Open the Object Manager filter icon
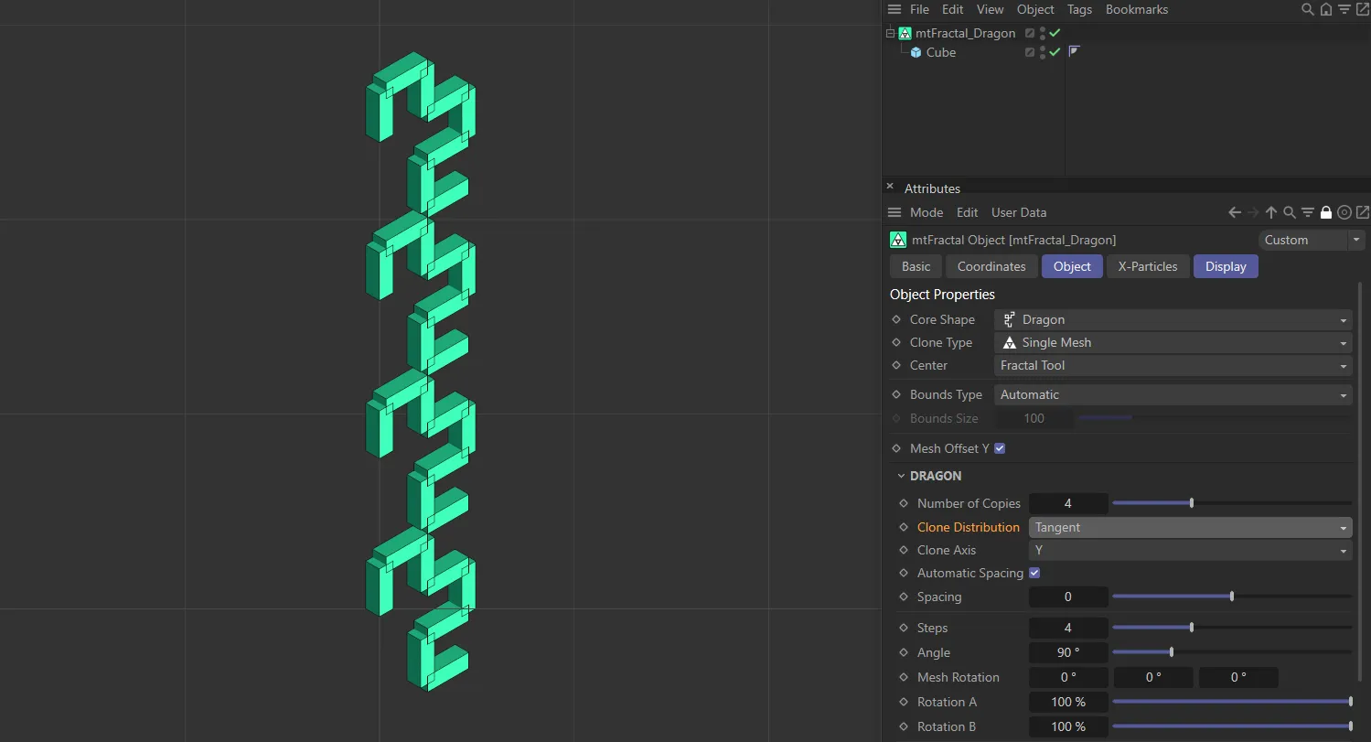The image size is (1371, 742). (x=1344, y=9)
